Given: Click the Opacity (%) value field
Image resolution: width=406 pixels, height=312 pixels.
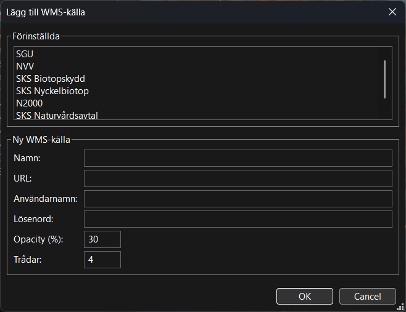Looking at the screenshot, I should (x=102, y=239).
